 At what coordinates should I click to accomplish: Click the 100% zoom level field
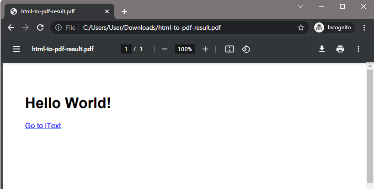pos(185,49)
